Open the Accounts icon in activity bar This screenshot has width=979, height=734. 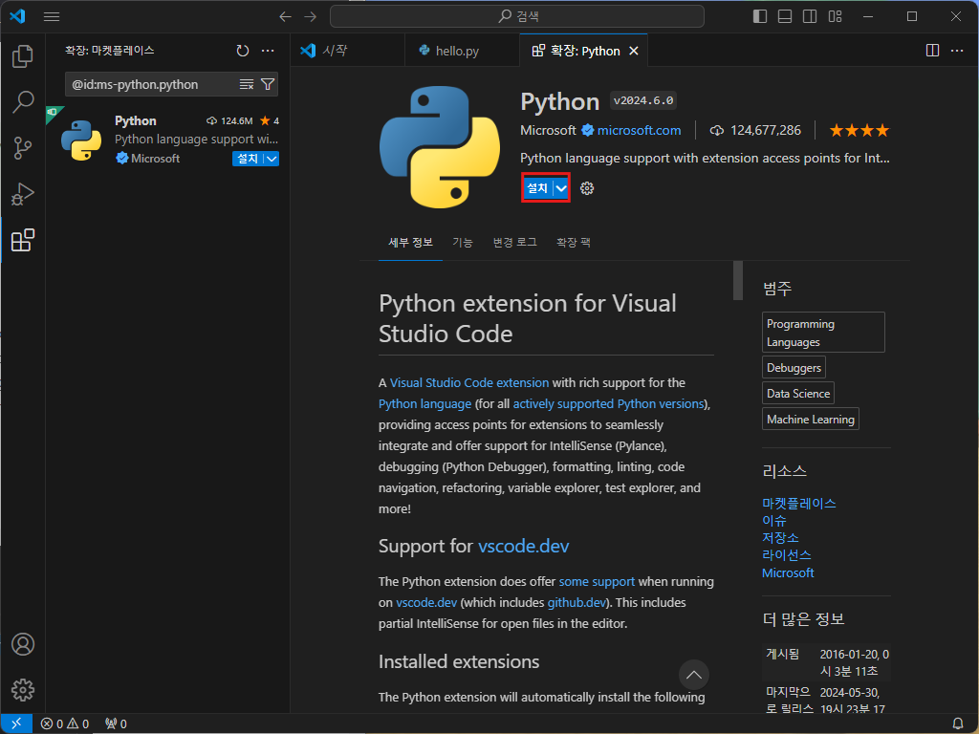23,644
